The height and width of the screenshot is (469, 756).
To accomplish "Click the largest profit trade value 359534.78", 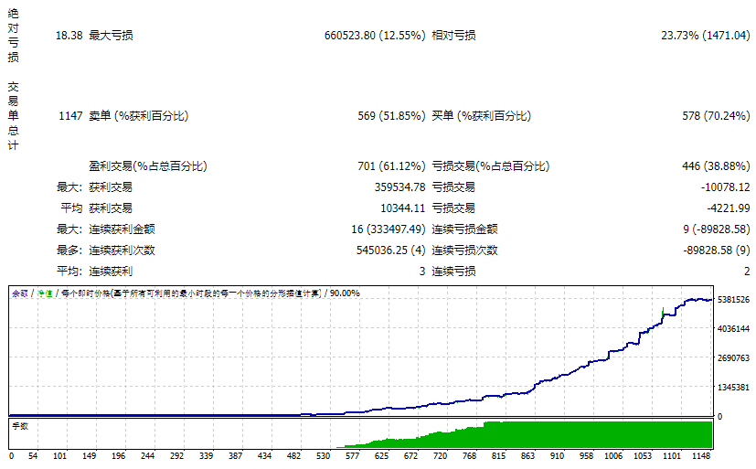I will tap(399, 187).
